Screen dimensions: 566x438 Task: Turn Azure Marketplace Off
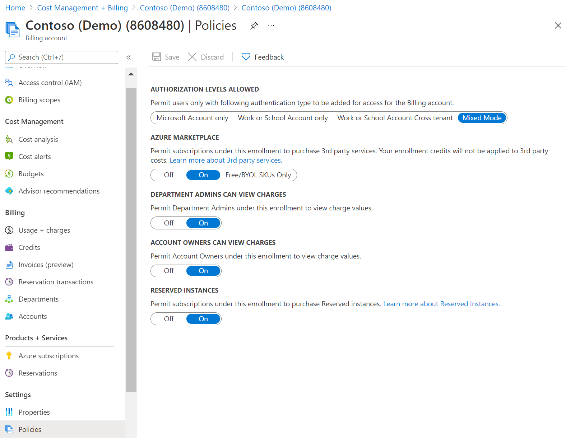169,175
